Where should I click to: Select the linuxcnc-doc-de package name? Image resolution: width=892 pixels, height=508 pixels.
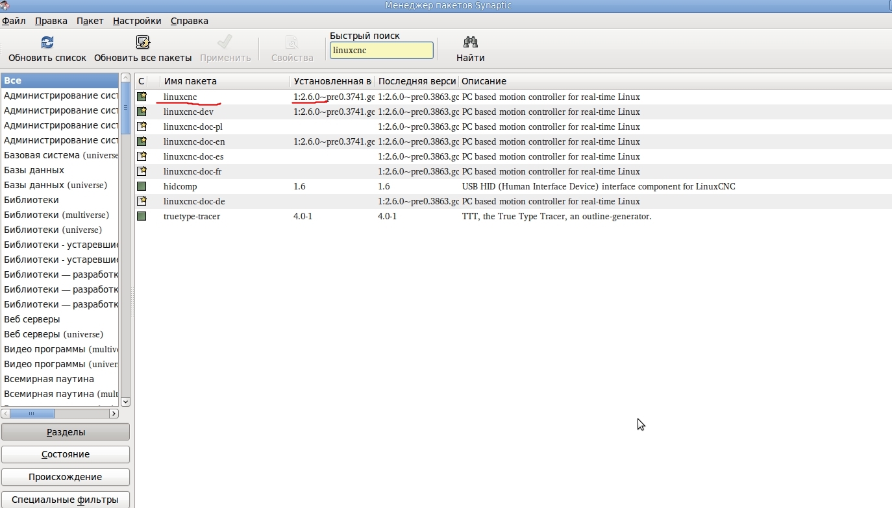pyautogui.click(x=194, y=201)
